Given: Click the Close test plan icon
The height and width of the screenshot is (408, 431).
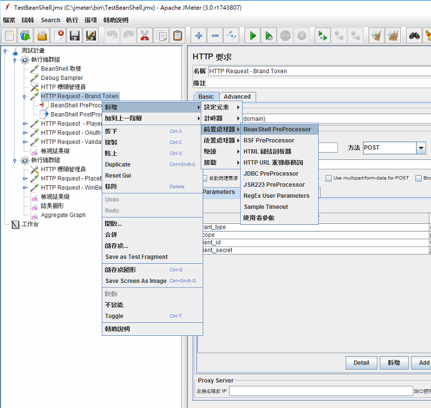Looking at the screenshot, I should (x=59, y=36).
